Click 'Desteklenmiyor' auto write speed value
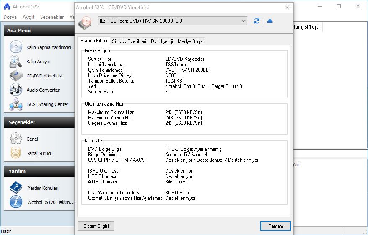 coord(180,198)
